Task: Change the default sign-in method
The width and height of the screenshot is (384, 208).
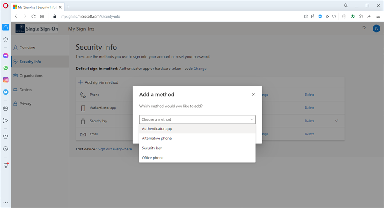Action: tap(200, 69)
